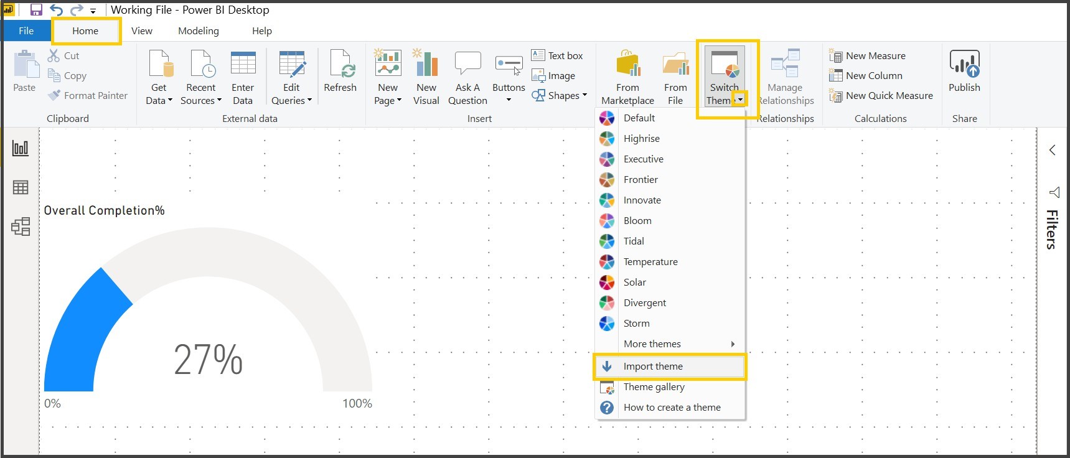The image size is (1070, 458).
Task: Open the Edit Queries dropdown
Action: 291,77
